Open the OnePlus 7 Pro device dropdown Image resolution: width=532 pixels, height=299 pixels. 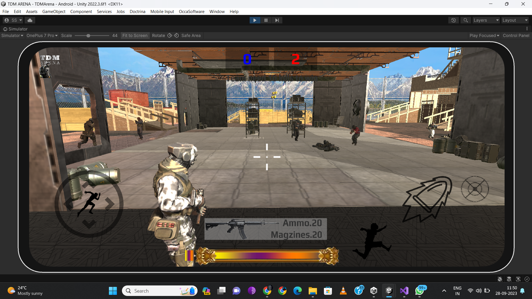(42, 35)
